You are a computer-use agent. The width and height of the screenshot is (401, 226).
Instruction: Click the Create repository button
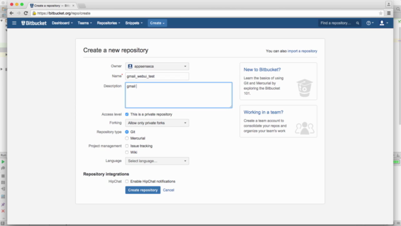[x=143, y=190]
